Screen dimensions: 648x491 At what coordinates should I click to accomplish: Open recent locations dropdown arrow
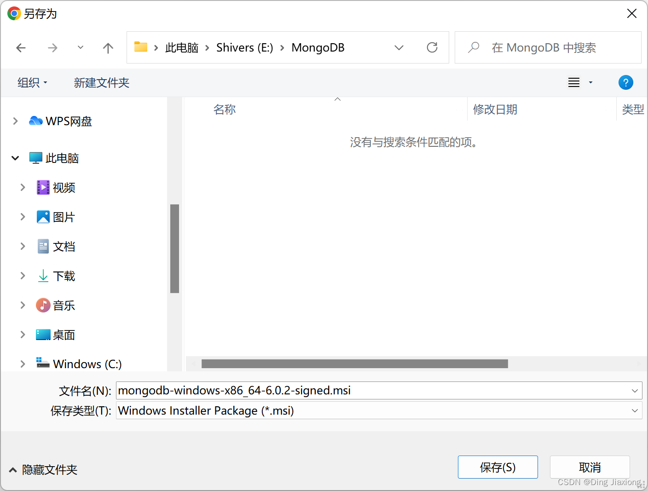point(81,47)
